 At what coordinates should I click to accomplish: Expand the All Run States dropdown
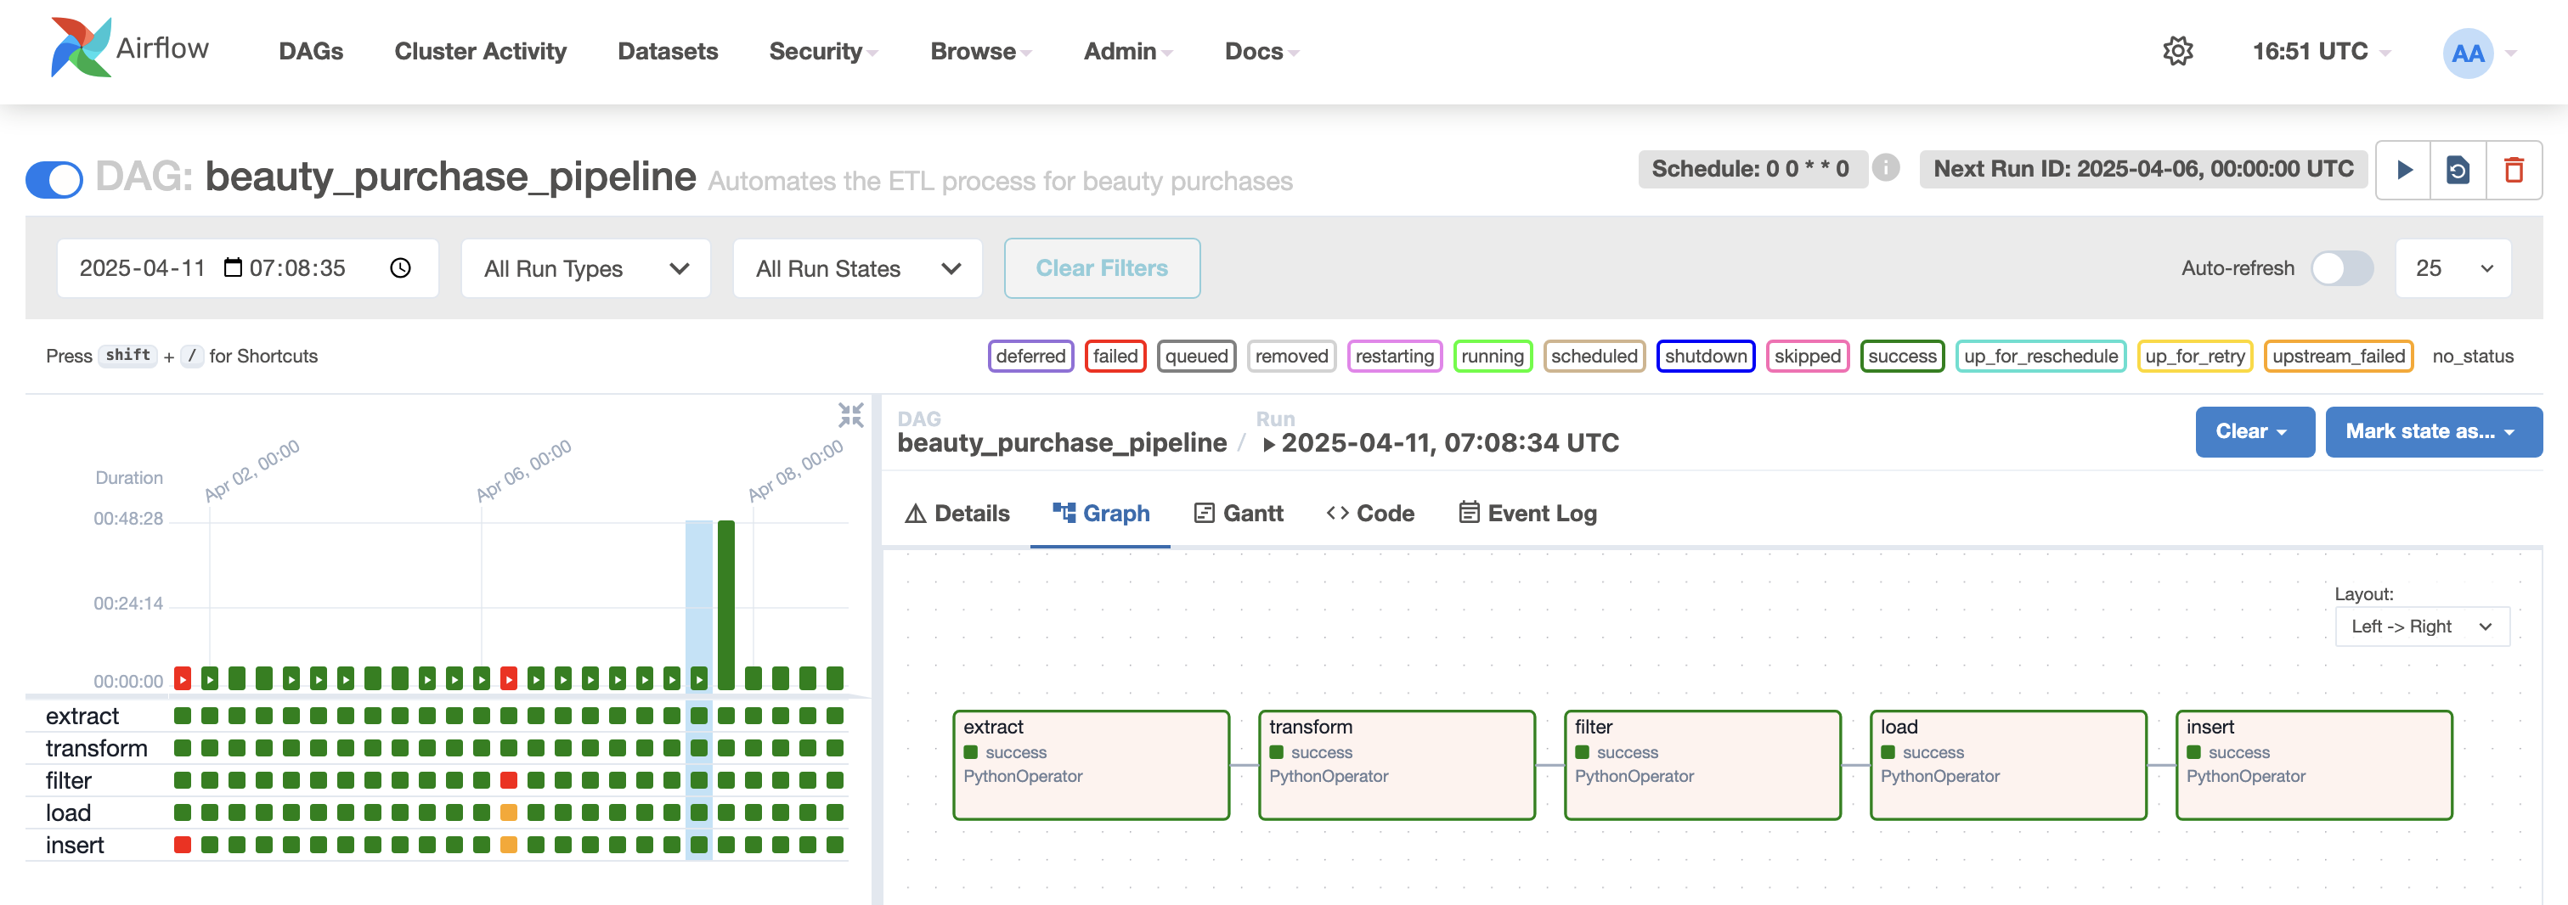coord(856,268)
